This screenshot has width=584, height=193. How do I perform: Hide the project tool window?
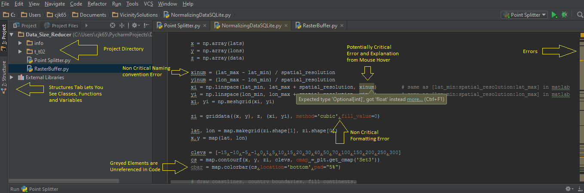[x=146, y=25]
